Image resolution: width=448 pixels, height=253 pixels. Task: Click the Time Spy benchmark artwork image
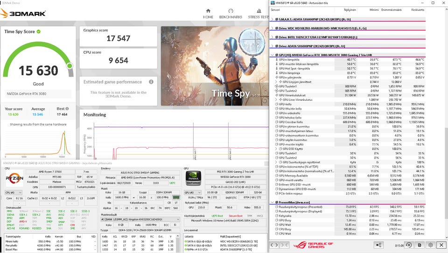214,65
